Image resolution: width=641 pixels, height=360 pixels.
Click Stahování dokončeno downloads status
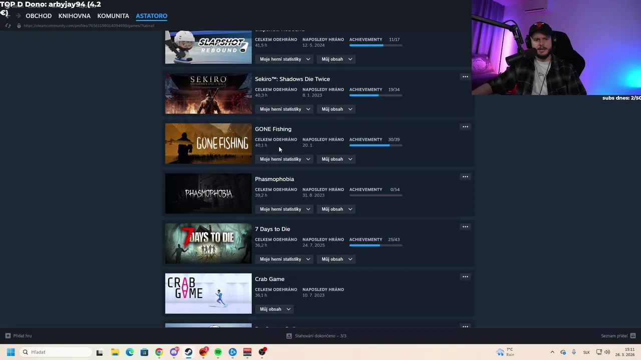[x=320, y=336]
